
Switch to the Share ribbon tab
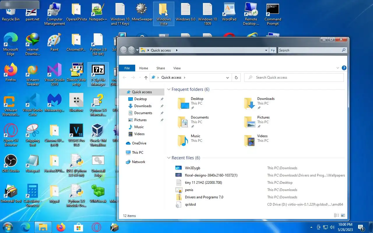click(x=161, y=68)
